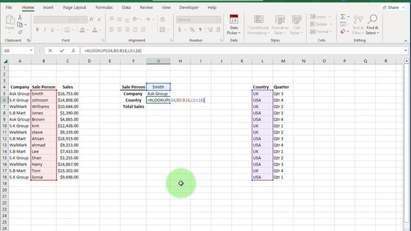Viewport: 411px width, 231px height.
Task: Open Font group dialog launcher
Action: [x=103, y=40]
